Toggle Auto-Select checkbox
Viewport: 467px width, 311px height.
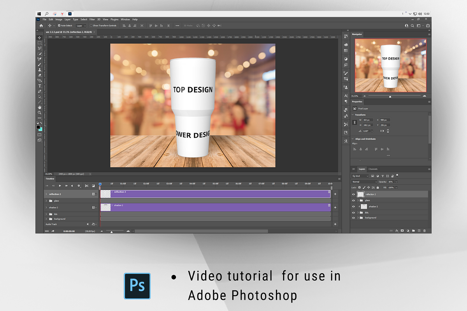tap(59, 26)
